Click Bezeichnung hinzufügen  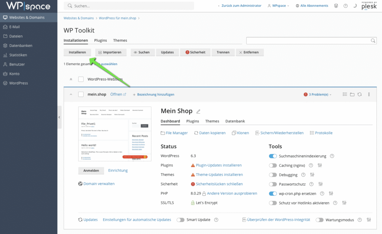(x=153, y=94)
